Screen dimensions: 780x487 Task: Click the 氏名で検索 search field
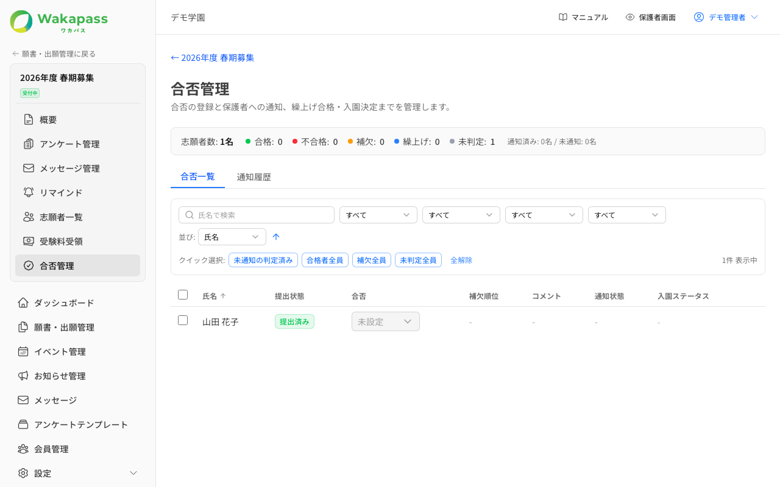257,215
